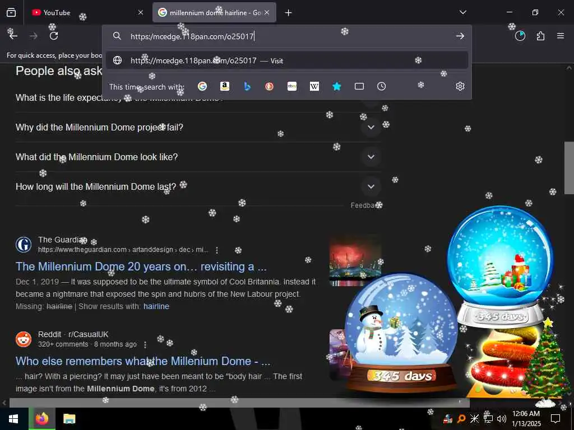
Task: Open new tab with plus button
Action: pyautogui.click(x=289, y=13)
